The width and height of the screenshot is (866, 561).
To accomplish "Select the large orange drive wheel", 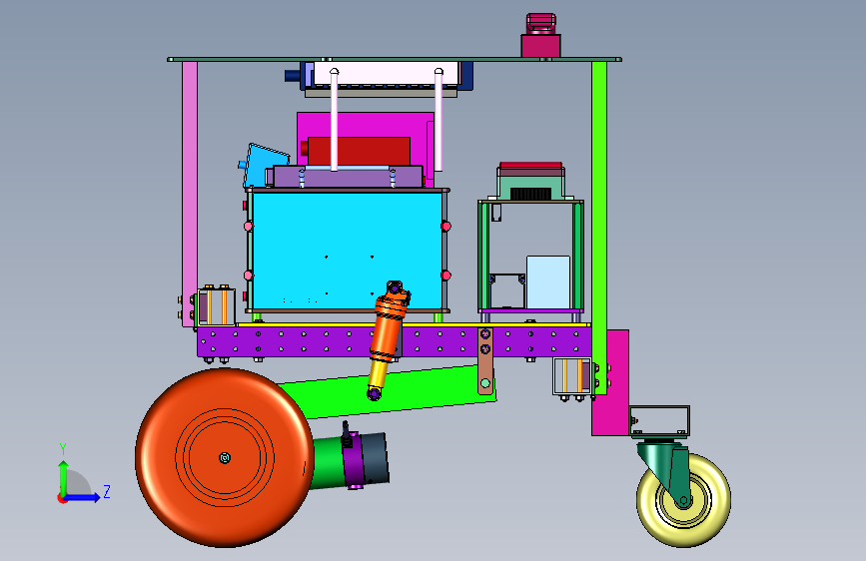I will (x=225, y=458).
